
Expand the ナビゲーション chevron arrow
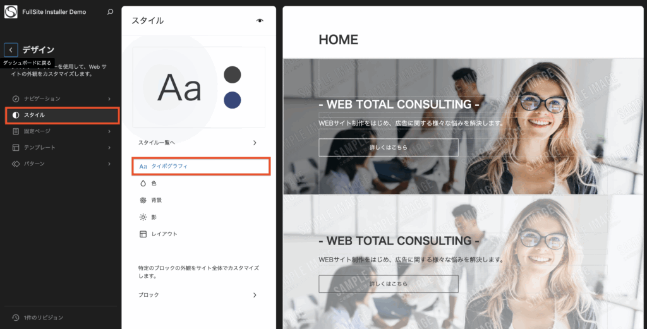tap(109, 99)
